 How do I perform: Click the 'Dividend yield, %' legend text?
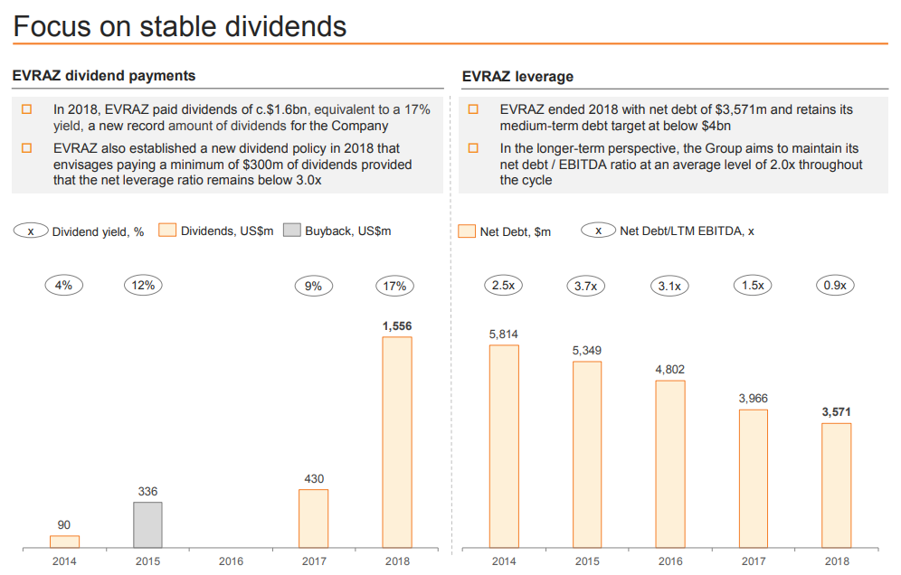(x=99, y=231)
